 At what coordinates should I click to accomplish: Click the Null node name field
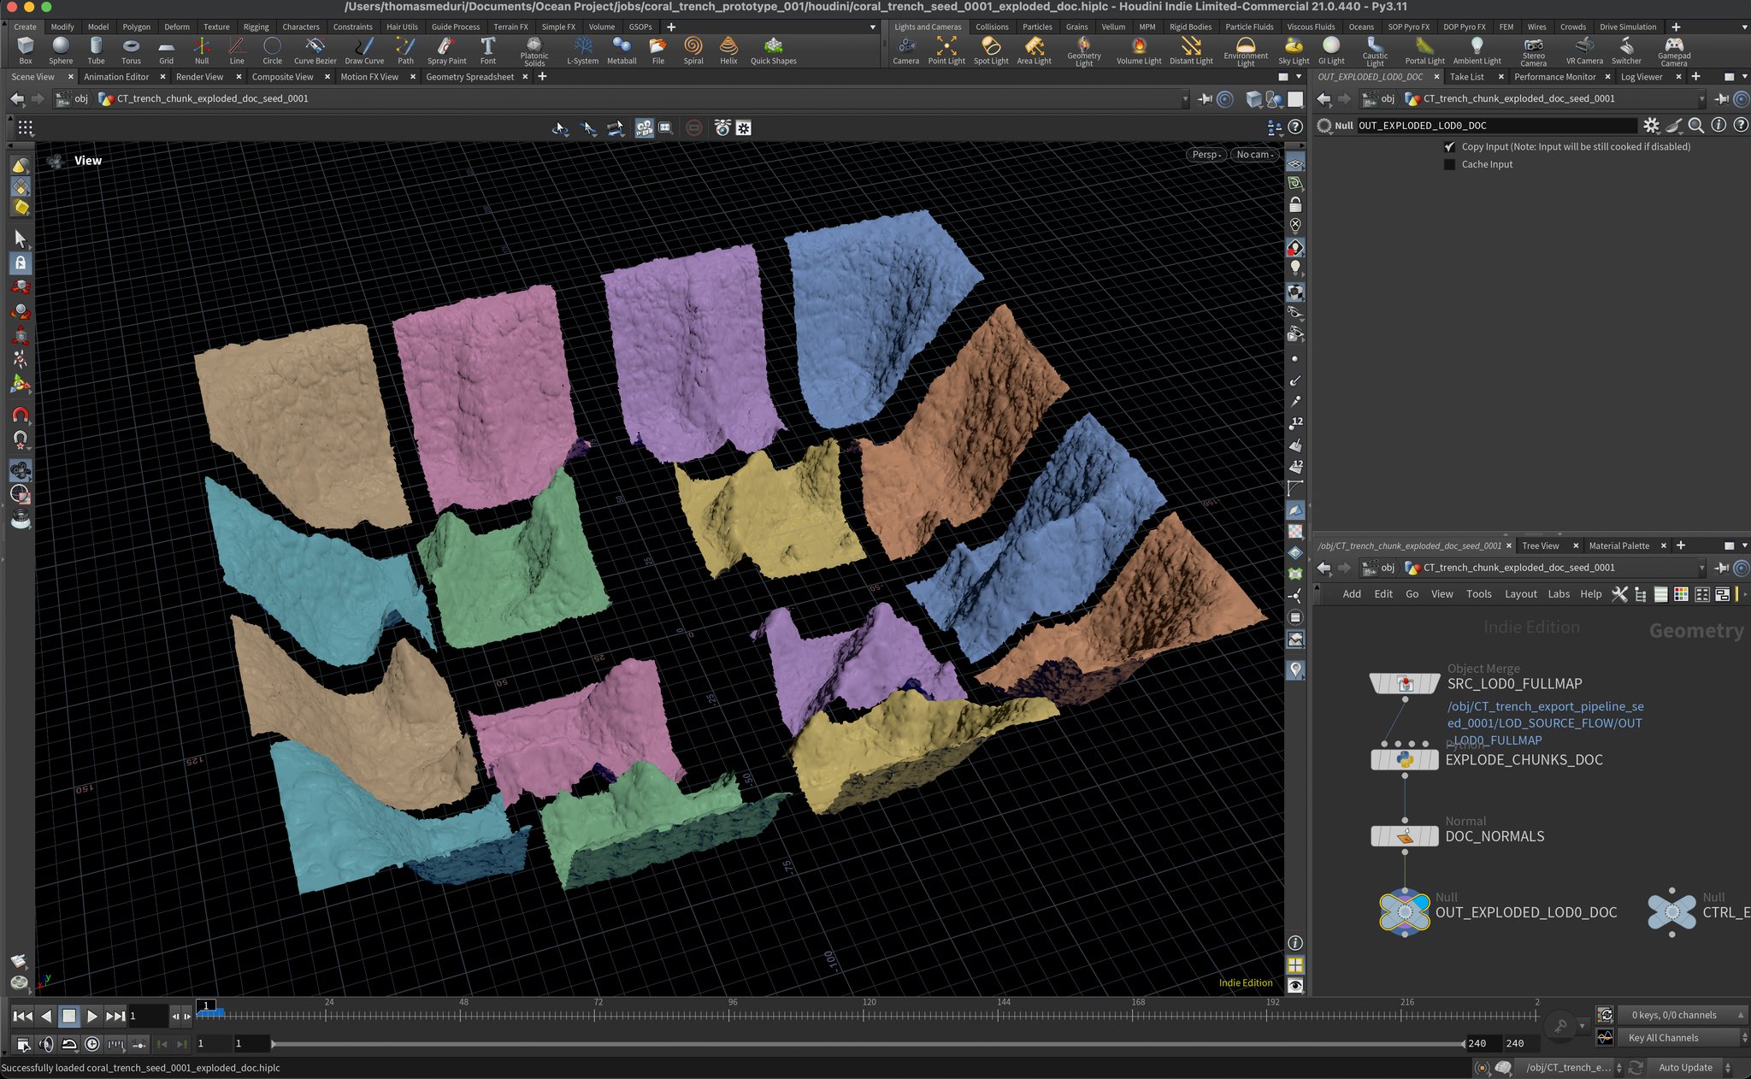1496,126
